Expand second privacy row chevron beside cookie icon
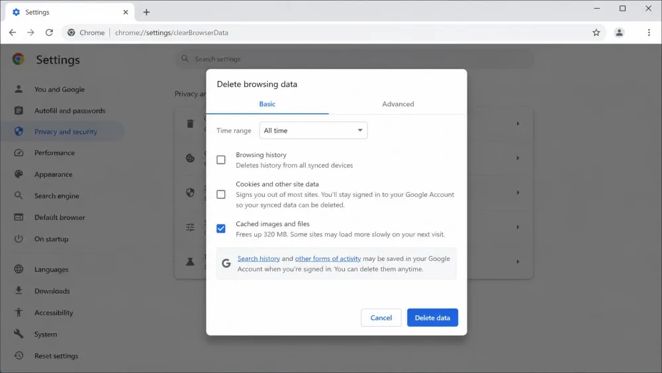This screenshot has height=373, width=662. click(x=518, y=158)
